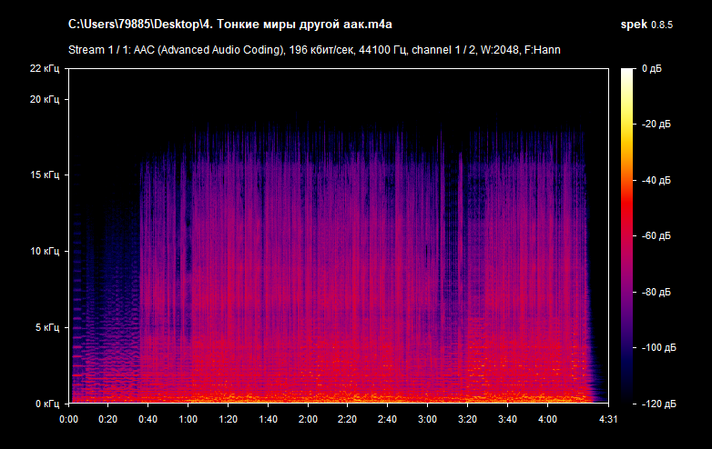This screenshot has width=712, height=449.
Task: Click the 4:31 end time label
Action: tap(609, 419)
